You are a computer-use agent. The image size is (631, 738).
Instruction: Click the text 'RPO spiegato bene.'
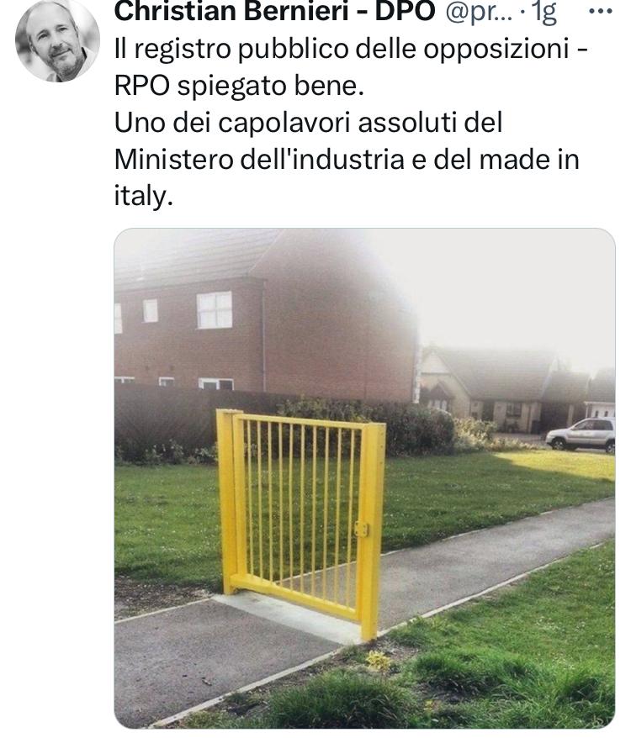click(x=240, y=87)
